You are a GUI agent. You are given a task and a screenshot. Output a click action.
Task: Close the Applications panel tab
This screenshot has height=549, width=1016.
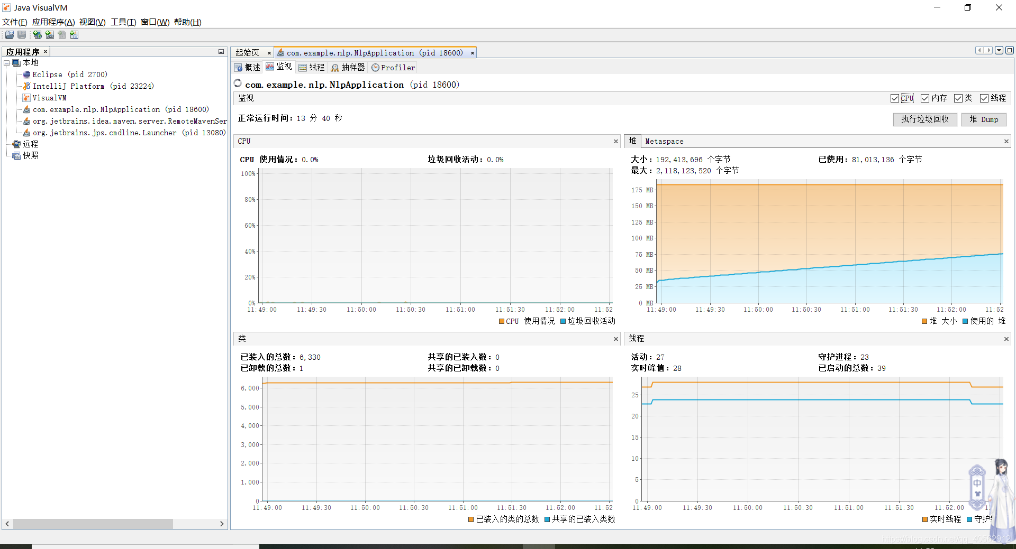pyautogui.click(x=46, y=51)
